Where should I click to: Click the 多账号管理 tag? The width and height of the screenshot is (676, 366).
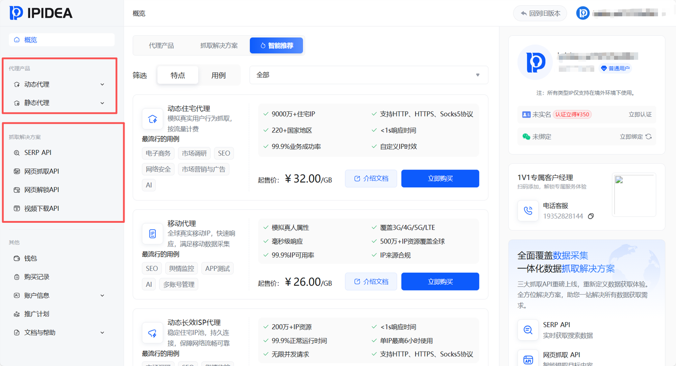179,284
